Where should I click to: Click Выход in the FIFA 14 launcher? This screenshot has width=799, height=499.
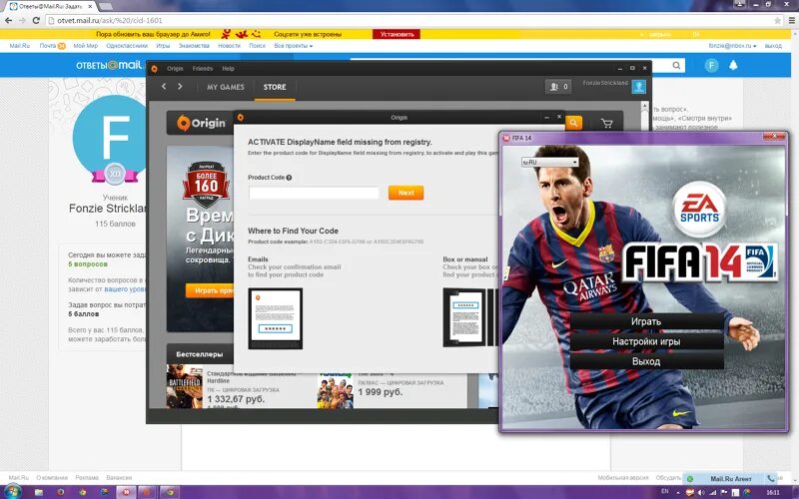[646, 361]
